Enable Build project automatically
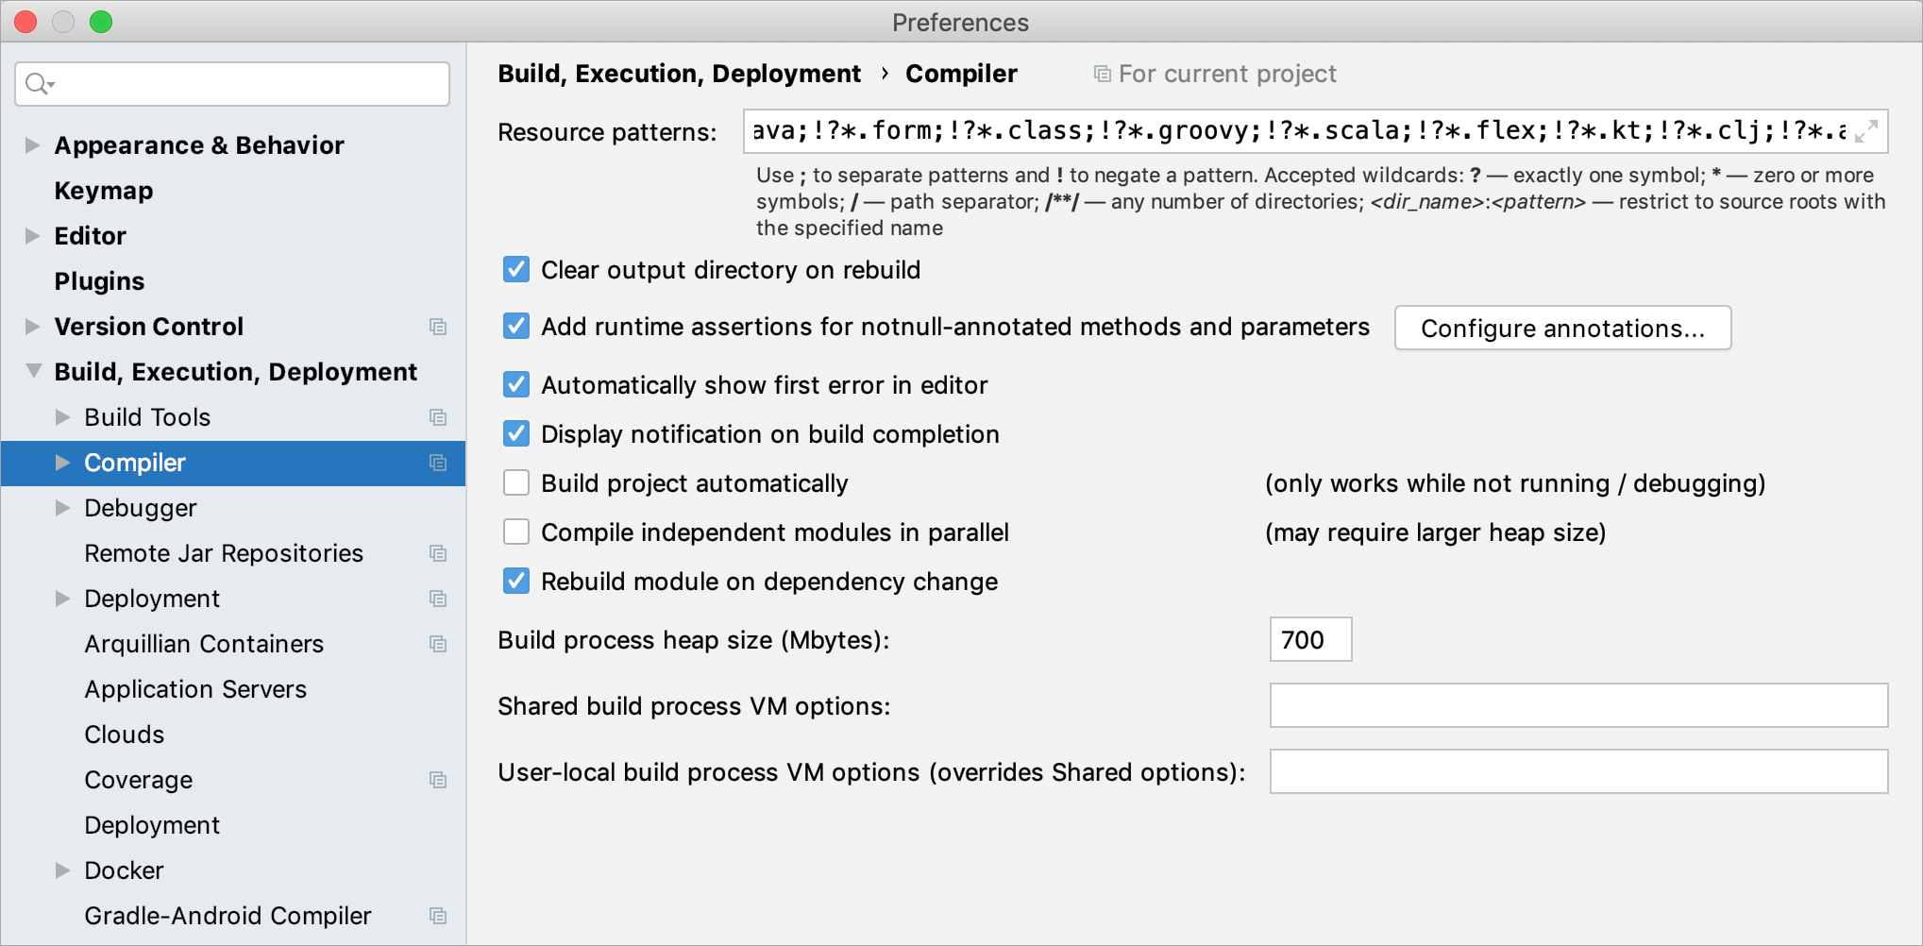Viewport: 1923px width, 946px height. coord(516,483)
